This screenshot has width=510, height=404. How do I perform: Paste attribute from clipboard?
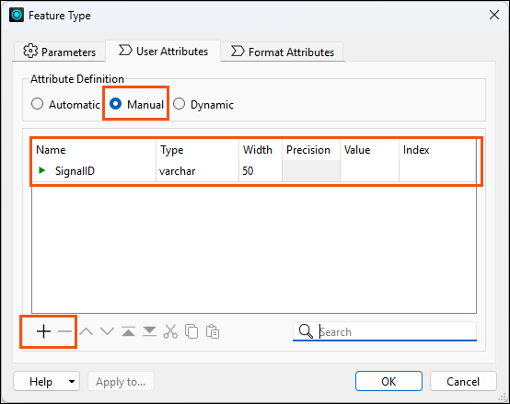[213, 331]
